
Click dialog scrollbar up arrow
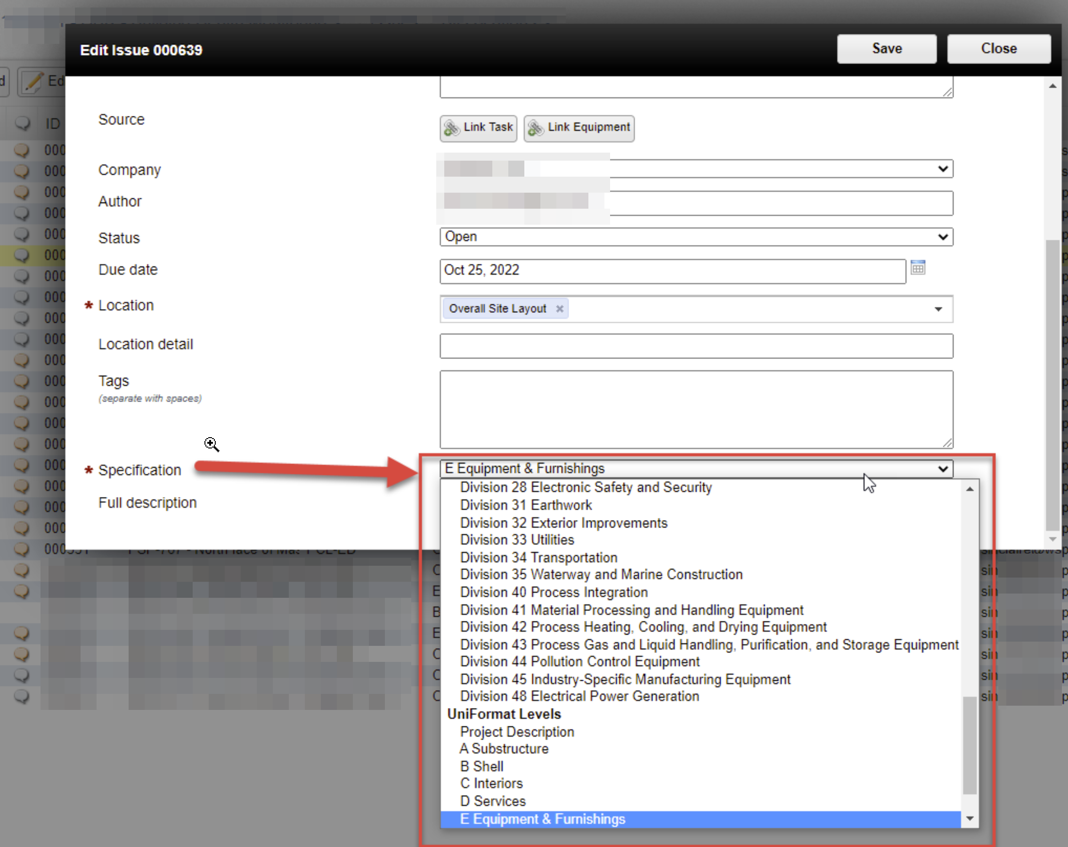1052,86
